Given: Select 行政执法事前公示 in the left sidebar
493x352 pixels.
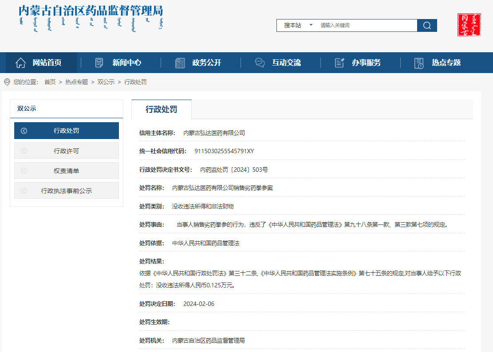Looking at the screenshot, I should [x=67, y=191].
